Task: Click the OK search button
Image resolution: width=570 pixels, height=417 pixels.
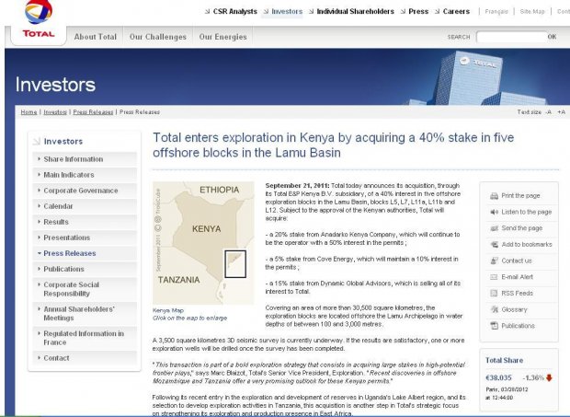Action: (x=552, y=37)
